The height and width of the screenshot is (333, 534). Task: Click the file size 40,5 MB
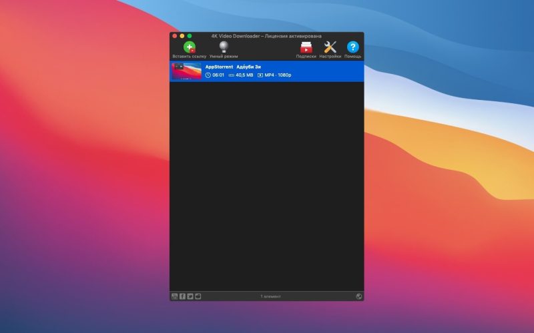[x=244, y=75]
